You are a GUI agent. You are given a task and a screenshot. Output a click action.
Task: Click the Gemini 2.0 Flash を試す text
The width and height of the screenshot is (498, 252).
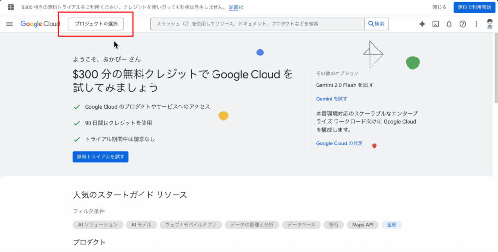point(345,85)
